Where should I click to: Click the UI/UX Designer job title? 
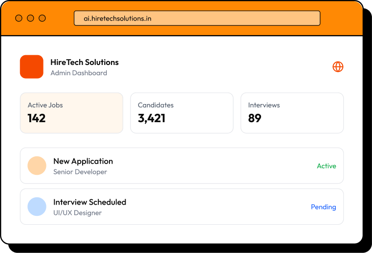[x=77, y=213]
